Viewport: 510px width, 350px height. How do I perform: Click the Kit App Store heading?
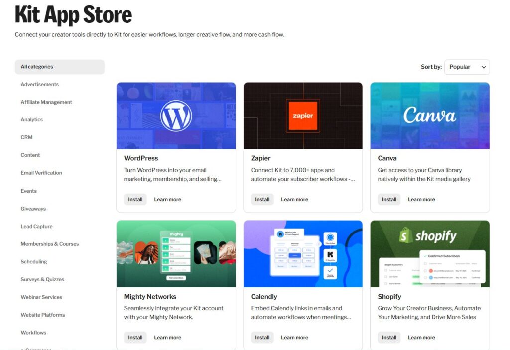pos(74,15)
